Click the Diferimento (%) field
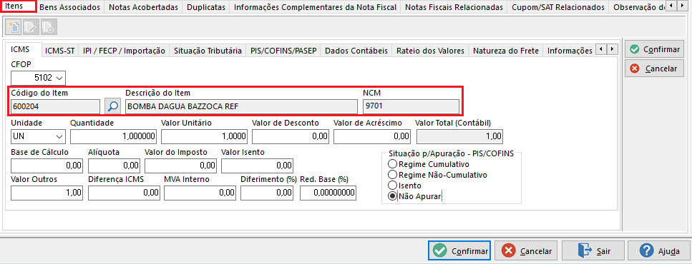 click(x=268, y=193)
